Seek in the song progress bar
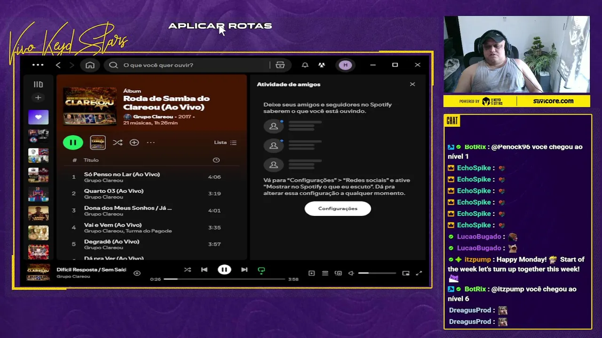The height and width of the screenshot is (338, 602). (x=224, y=279)
